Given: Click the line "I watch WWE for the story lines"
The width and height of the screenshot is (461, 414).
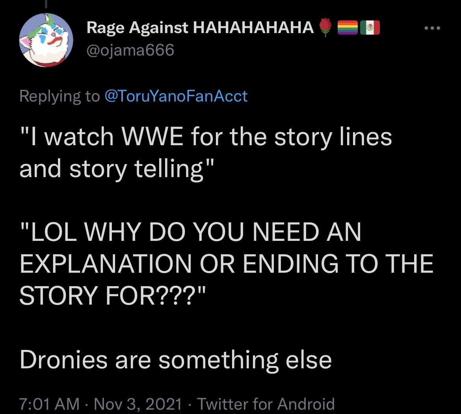Looking at the screenshot, I should 206,137.
